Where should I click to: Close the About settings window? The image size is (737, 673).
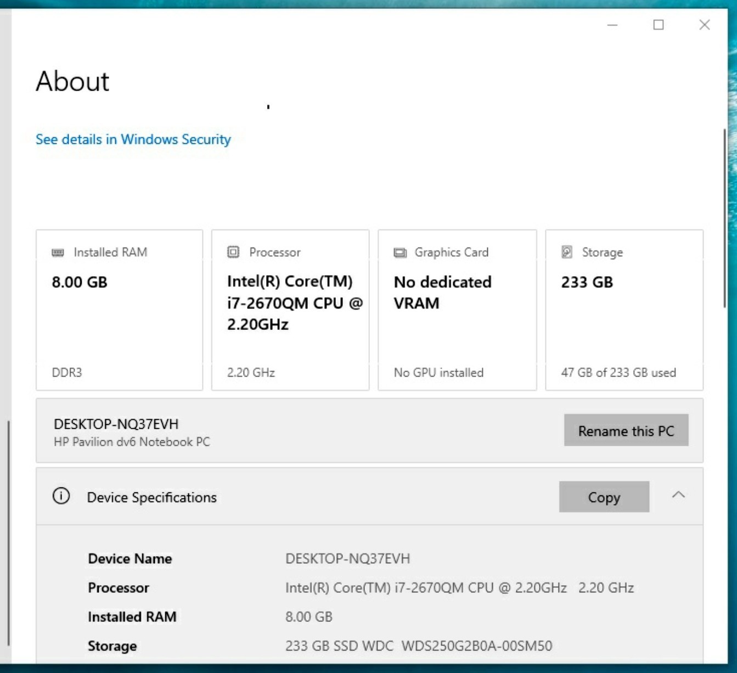(705, 25)
